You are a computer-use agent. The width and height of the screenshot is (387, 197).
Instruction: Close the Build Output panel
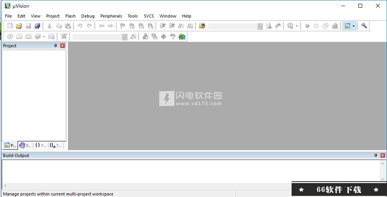pos(382,155)
